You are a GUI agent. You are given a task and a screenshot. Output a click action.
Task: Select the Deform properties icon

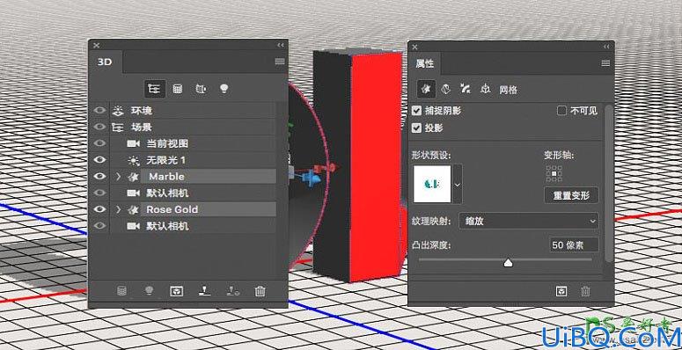tap(445, 89)
